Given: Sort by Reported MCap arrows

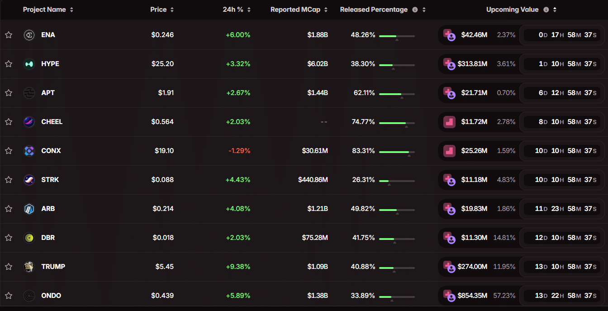Looking at the screenshot, I should pyautogui.click(x=326, y=10).
